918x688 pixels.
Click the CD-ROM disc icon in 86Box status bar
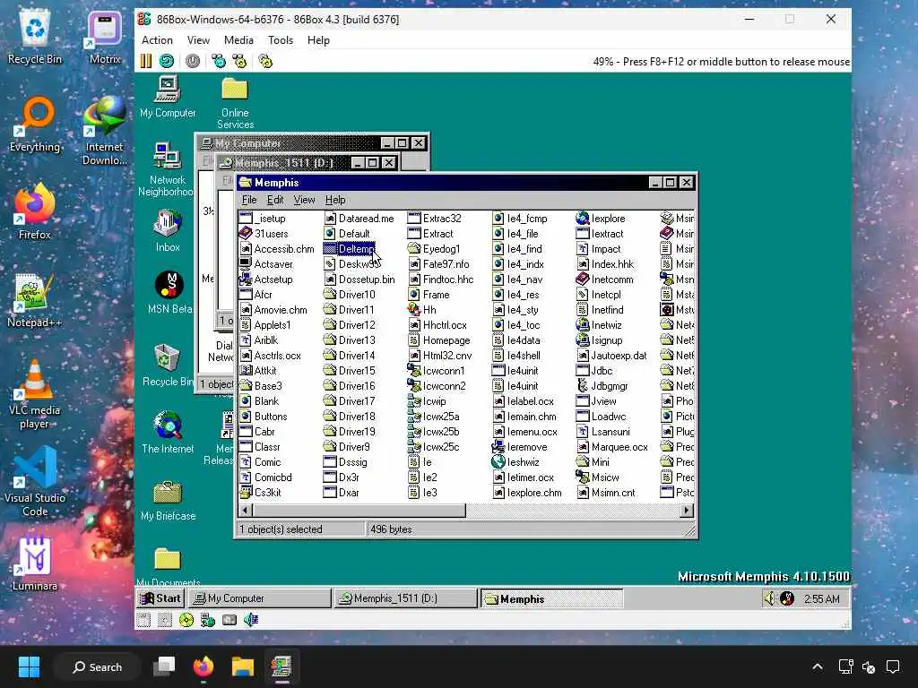[186, 620]
